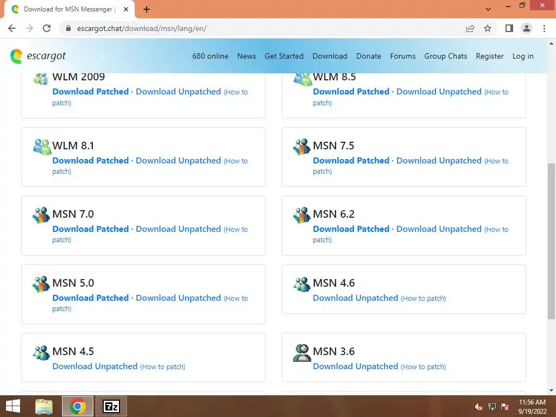Screen dimensions: 556x417
Task: Click the escargot snail logo icon
Action: point(16,56)
